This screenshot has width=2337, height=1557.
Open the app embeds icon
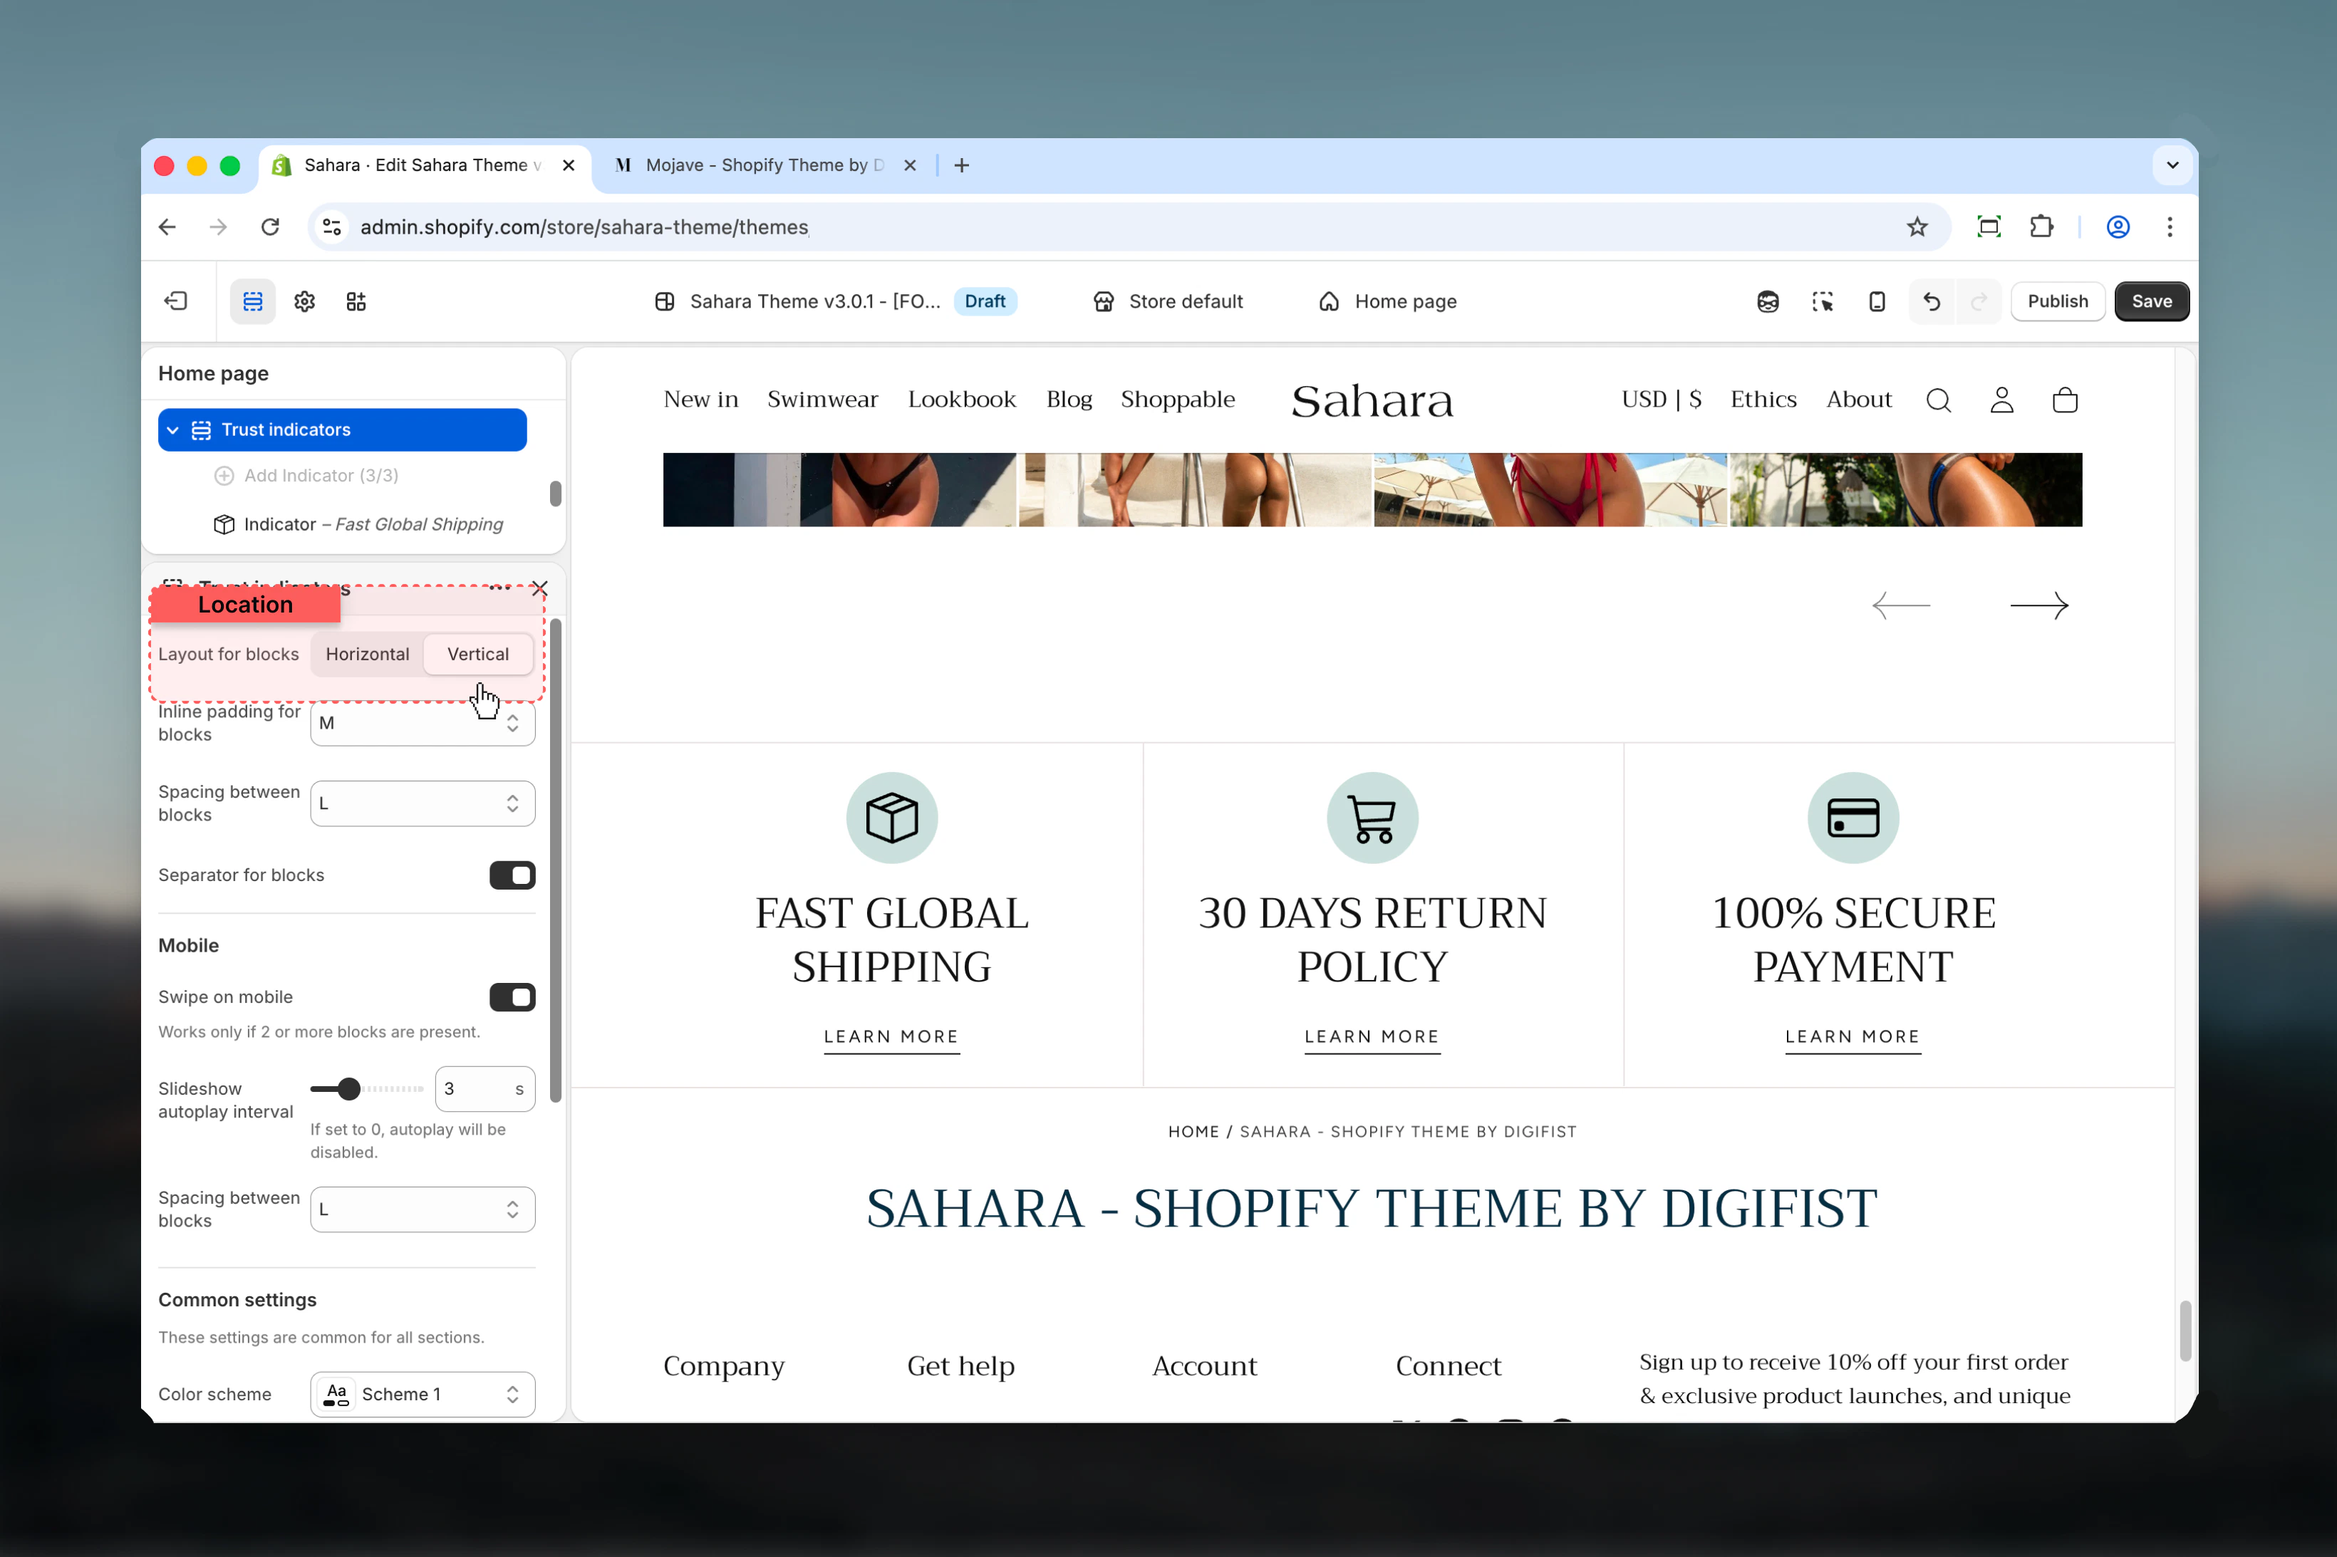(x=356, y=301)
